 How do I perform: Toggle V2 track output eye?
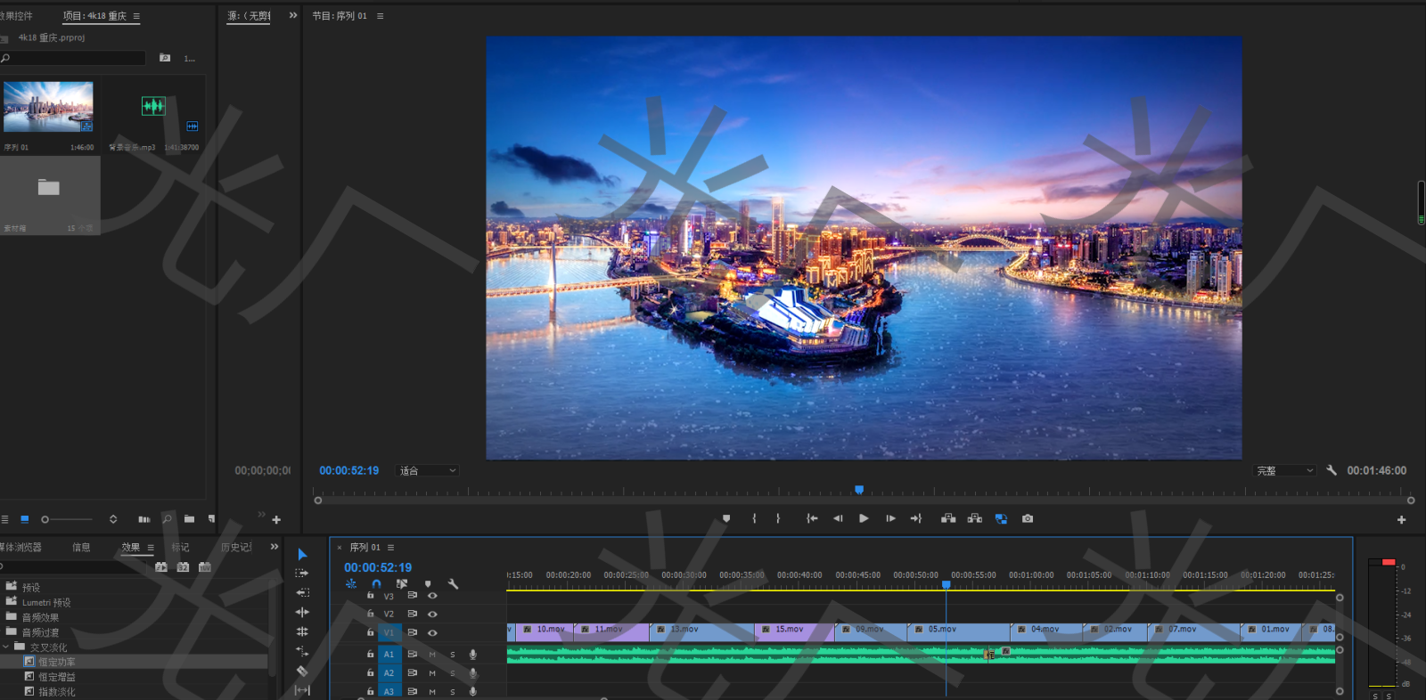click(x=432, y=615)
